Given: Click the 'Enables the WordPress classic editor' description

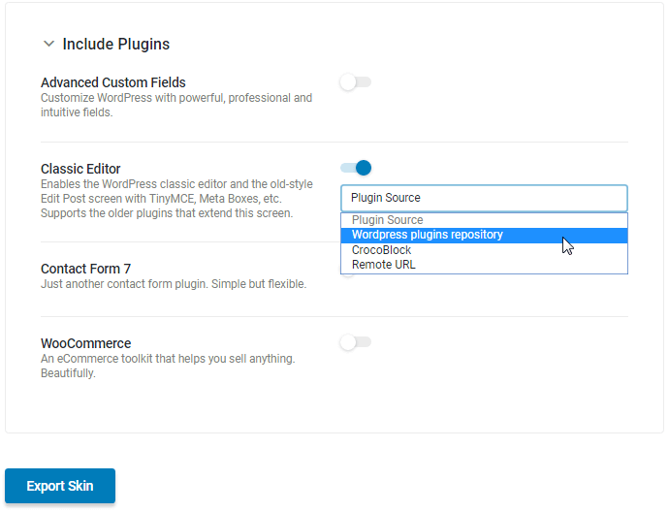Looking at the screenshot, I should coord(176,199).
